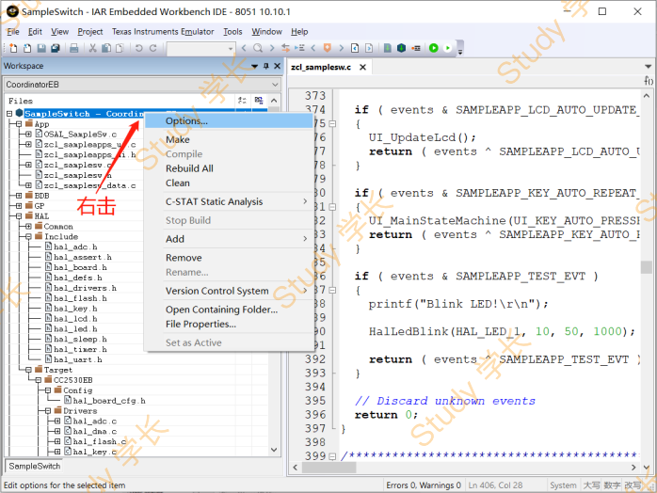This screenshot has width=657, height=493.
Task: Open the Project menu
Action: (90, 32)
